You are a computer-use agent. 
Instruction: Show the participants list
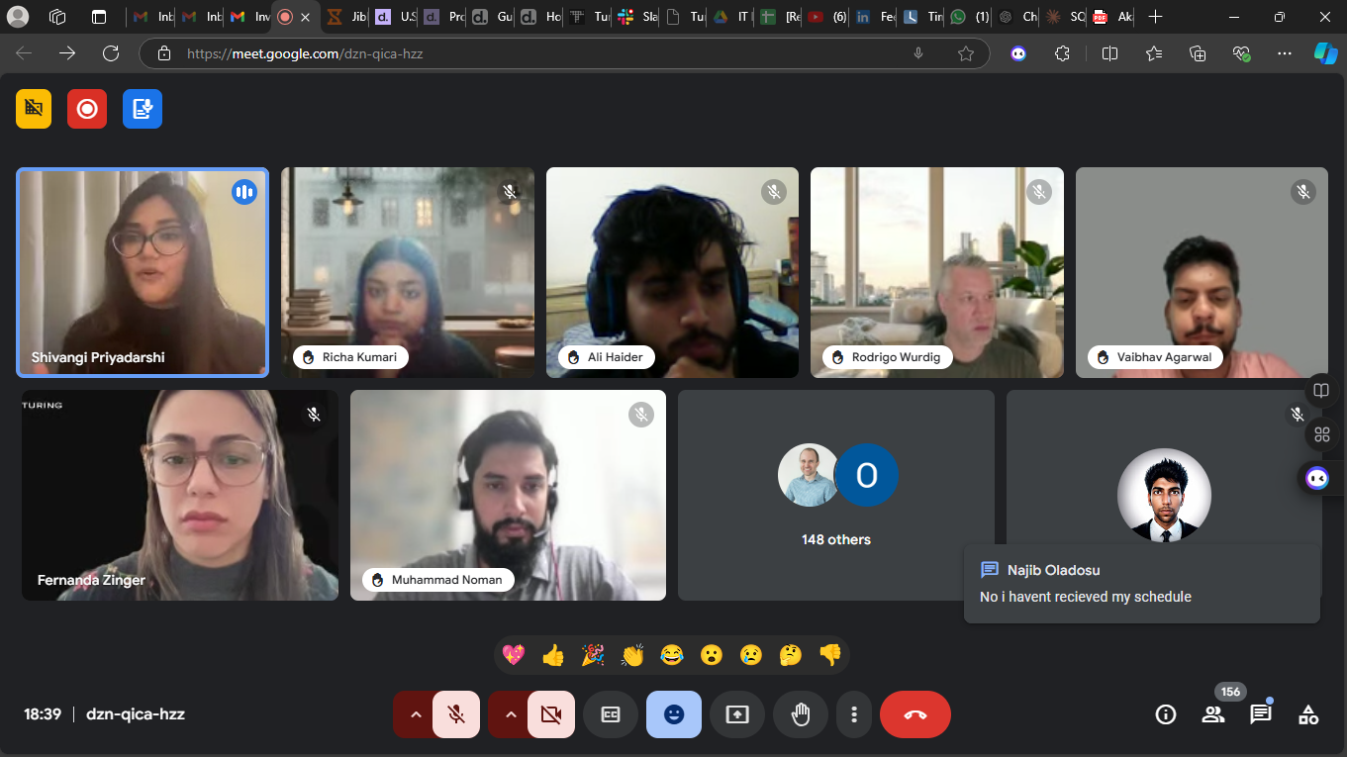pos(1212,713)
